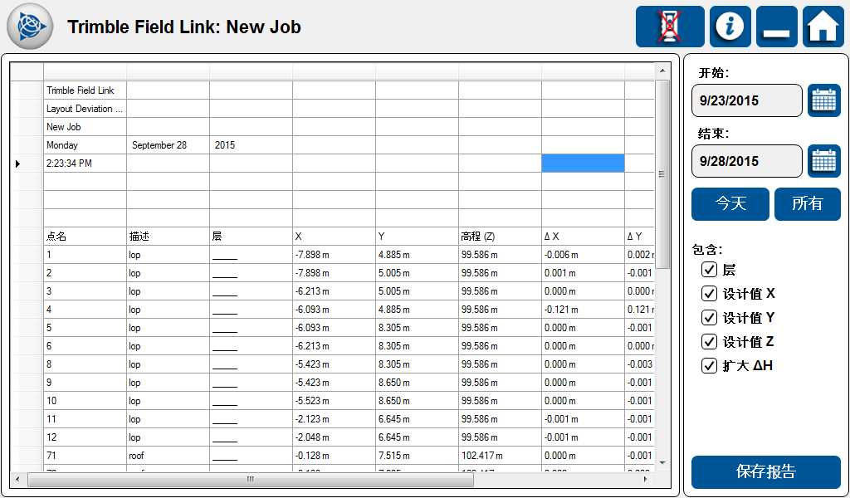
Task: Select point name cell '6'
Action: pos(85,346)
